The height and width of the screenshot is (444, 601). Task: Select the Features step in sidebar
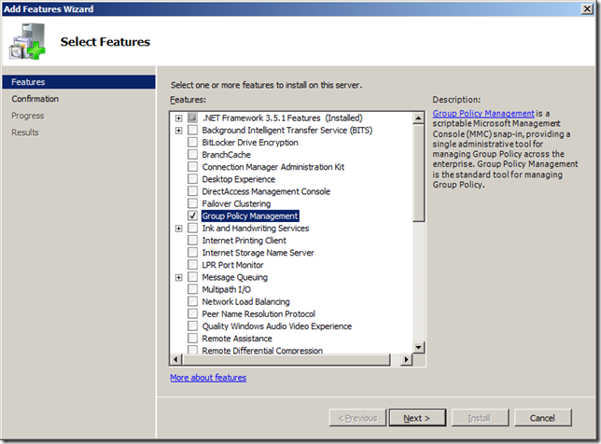pos(28,82)
